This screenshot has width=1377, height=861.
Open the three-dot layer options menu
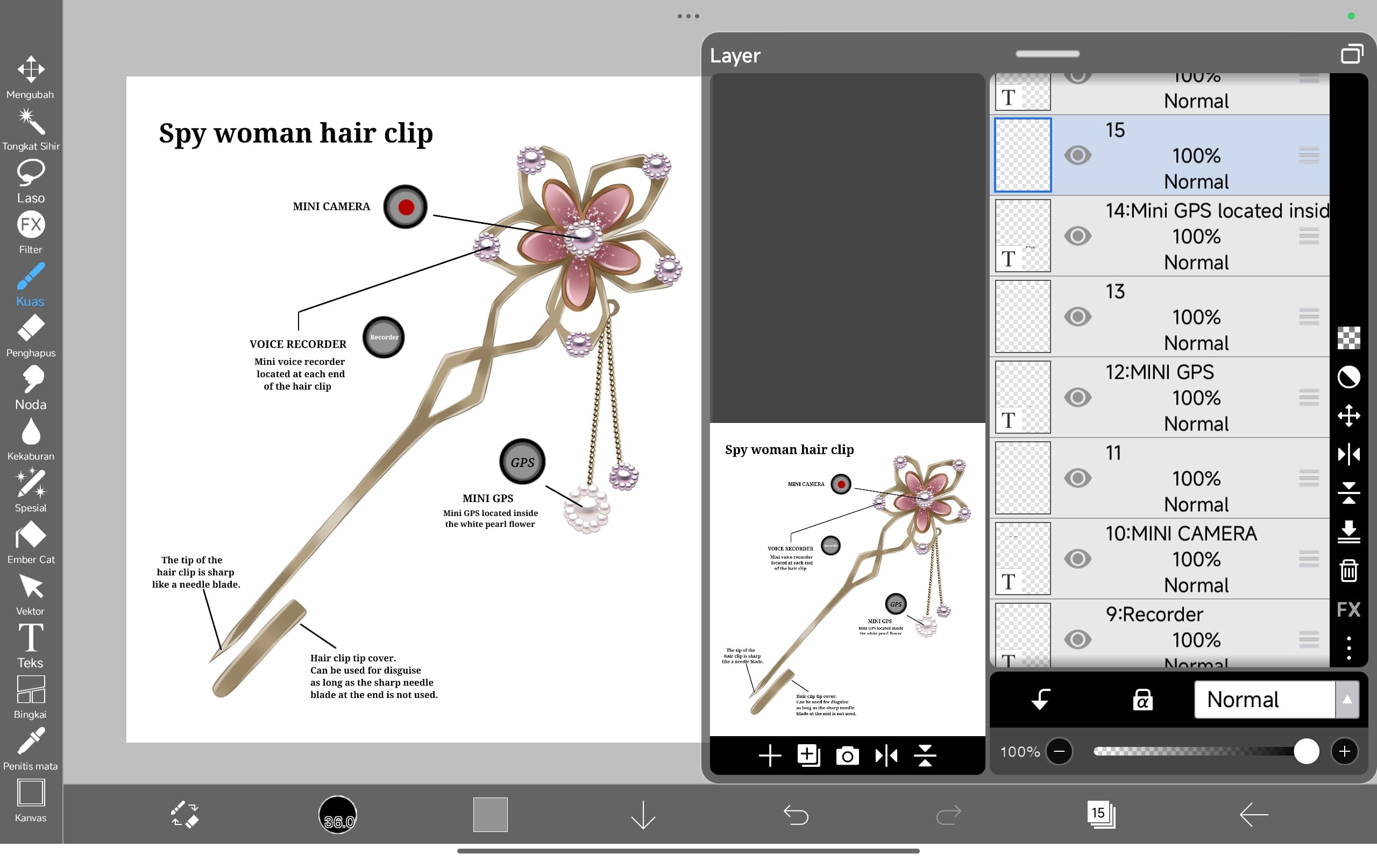point(1348,648)
